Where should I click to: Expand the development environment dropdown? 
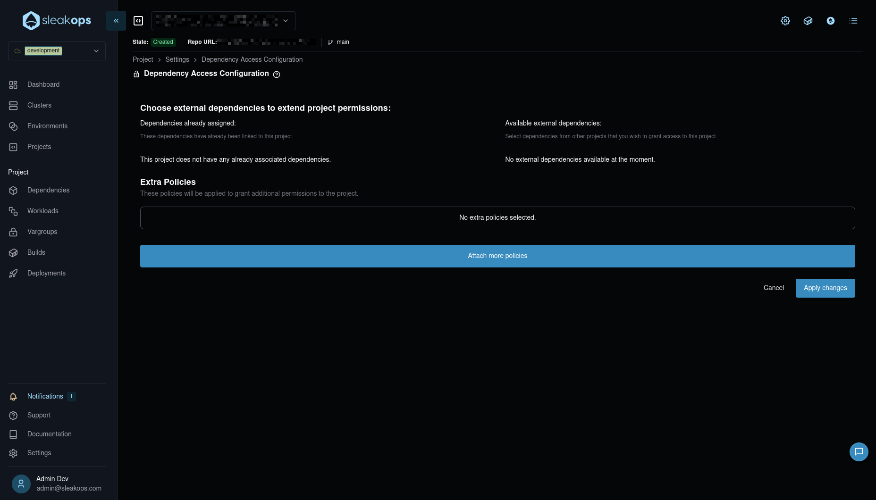pyautogui.click(x=57, y=51)
